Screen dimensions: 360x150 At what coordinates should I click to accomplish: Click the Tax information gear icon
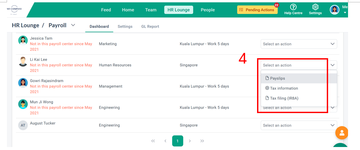pos(267,88)
